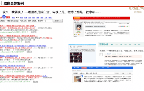
Task: Open Baidu 知道 tab
Action: coord(26,17)
